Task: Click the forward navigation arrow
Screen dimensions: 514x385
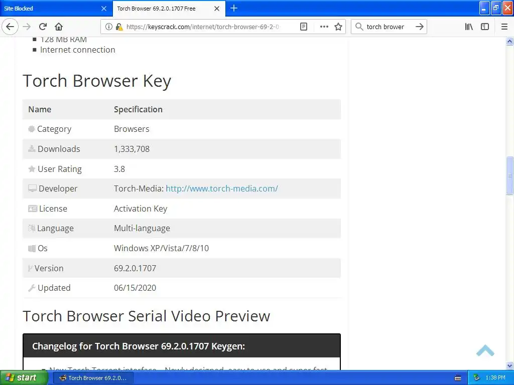Action: 27,27
